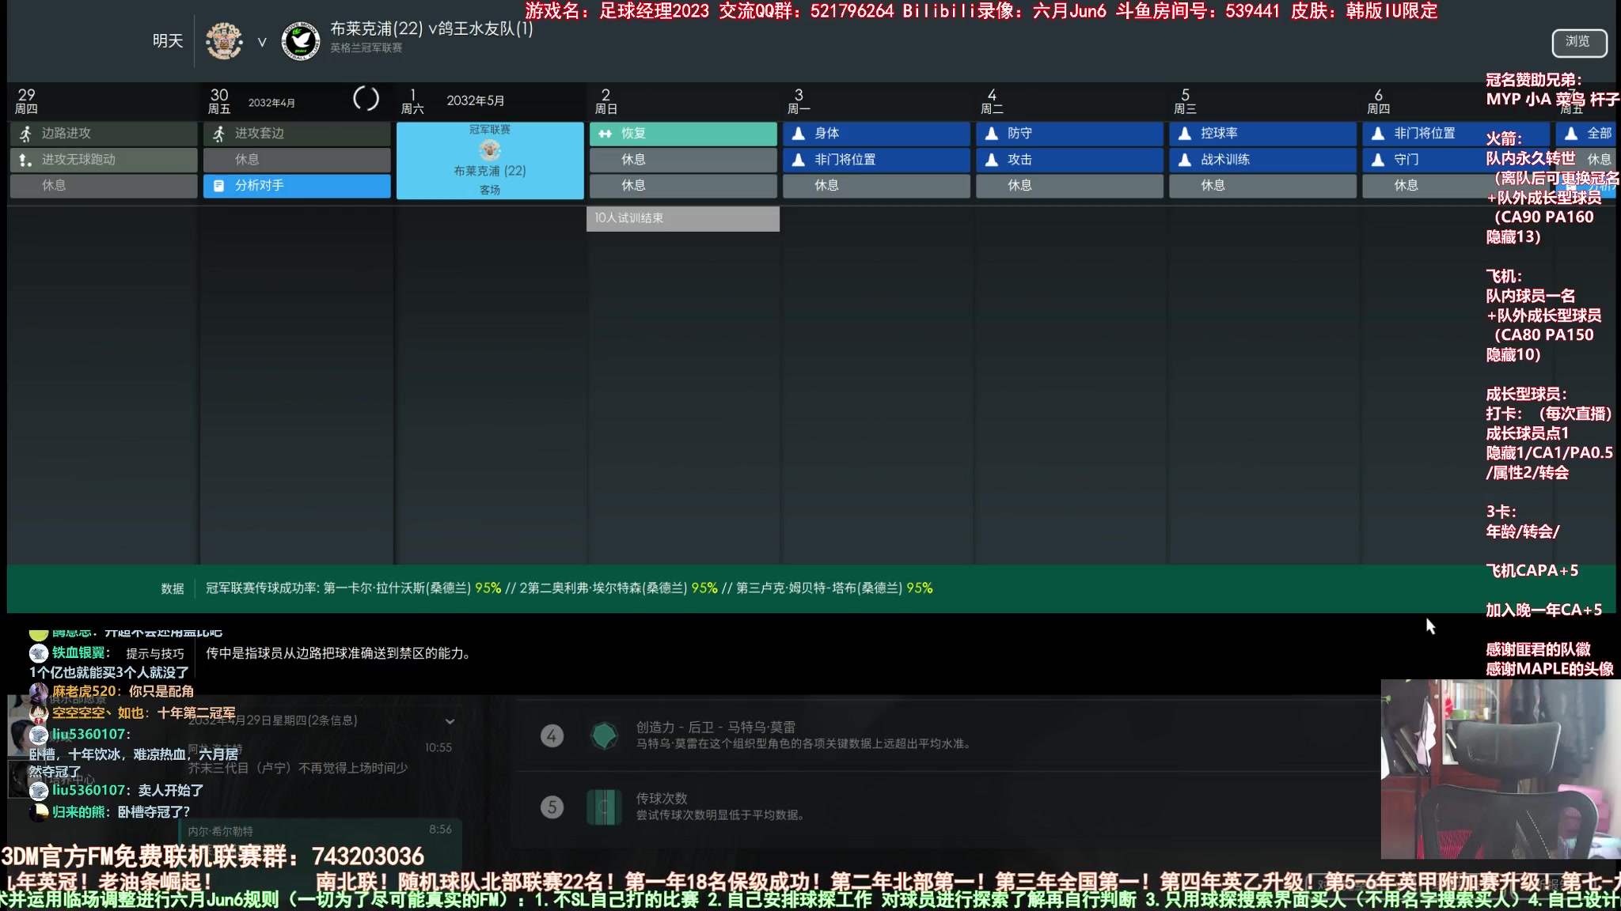Select the 战术训练 session
Viewport: 1621px width, 911px height.
click(1262, 160)
